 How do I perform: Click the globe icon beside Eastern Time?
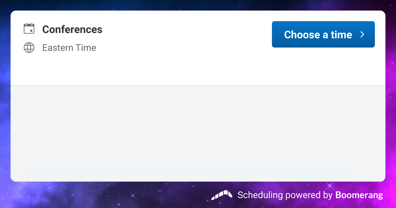tap(29, 48)
